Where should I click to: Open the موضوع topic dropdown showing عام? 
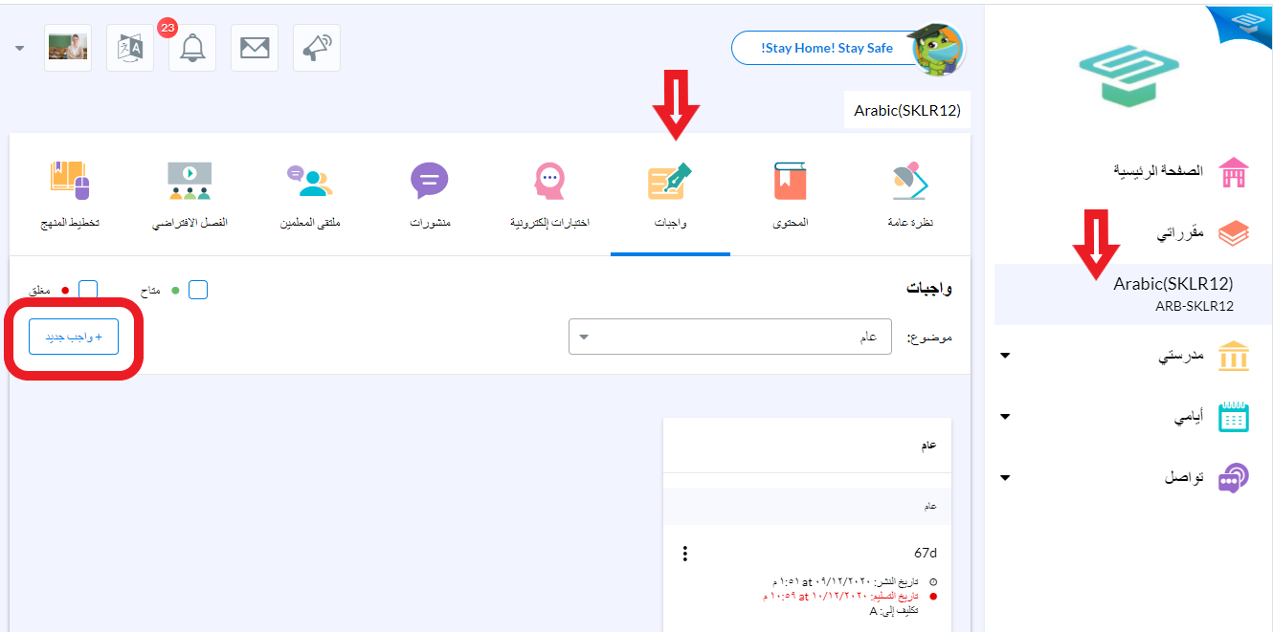tap(730, 337)
